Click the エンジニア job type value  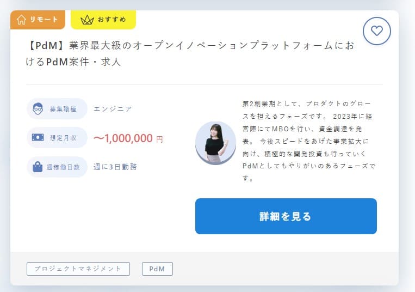(113, 109)
